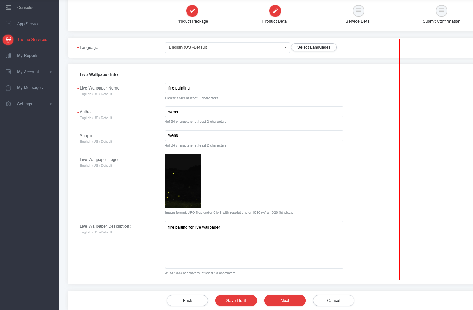
Task: Click the Select Languages button
Action: [x=314, y=47]
